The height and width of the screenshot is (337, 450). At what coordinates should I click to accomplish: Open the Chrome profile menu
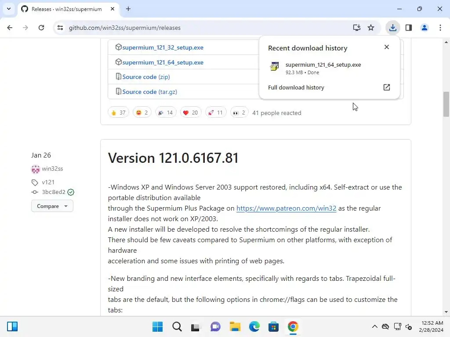click(x=425, y=28)
